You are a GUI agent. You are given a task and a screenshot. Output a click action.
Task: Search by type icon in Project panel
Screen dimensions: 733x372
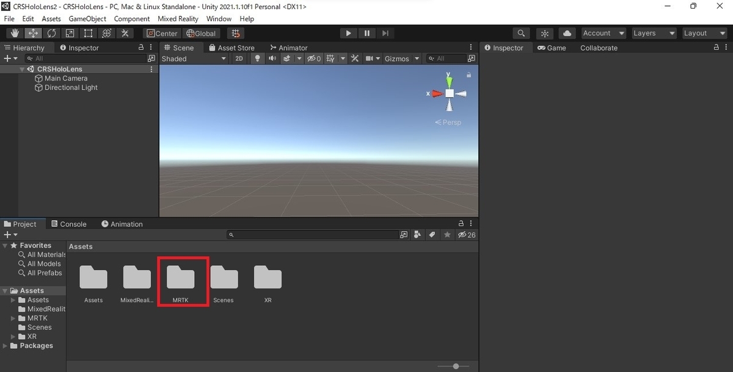click(418, 234)
